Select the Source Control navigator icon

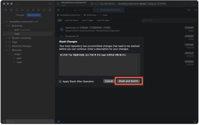coord(11,10)
